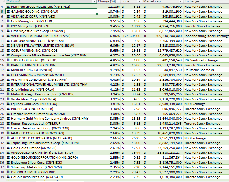
Task: Click the stock icon for VISTA GOLD CORP.
Action: coord(8,16)
